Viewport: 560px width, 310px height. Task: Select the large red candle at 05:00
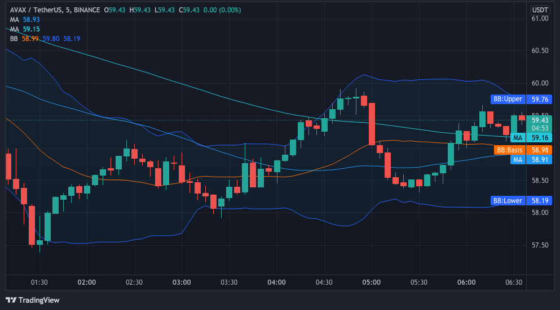[372, 124]
